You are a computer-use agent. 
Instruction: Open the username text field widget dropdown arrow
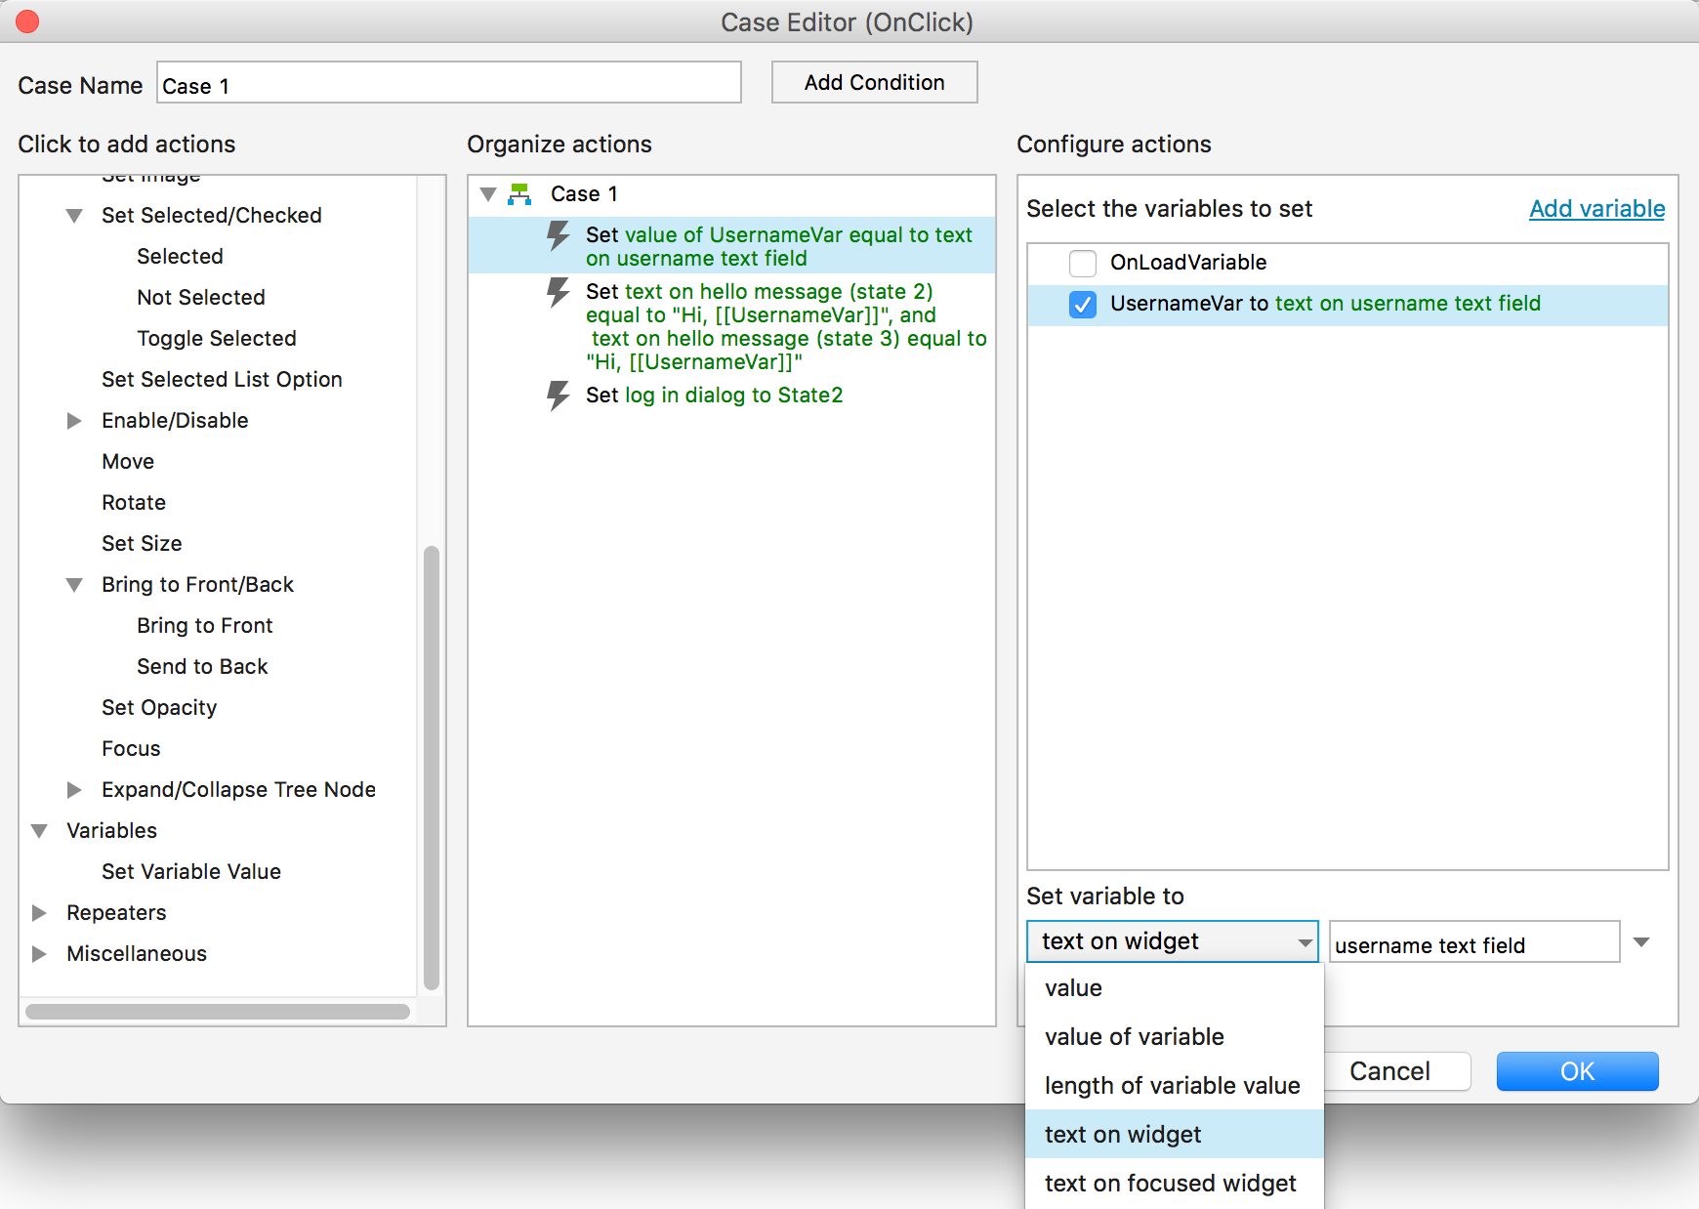pos(1641,942)
